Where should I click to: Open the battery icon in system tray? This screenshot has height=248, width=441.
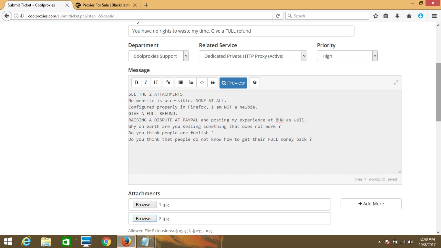[395, 242]
